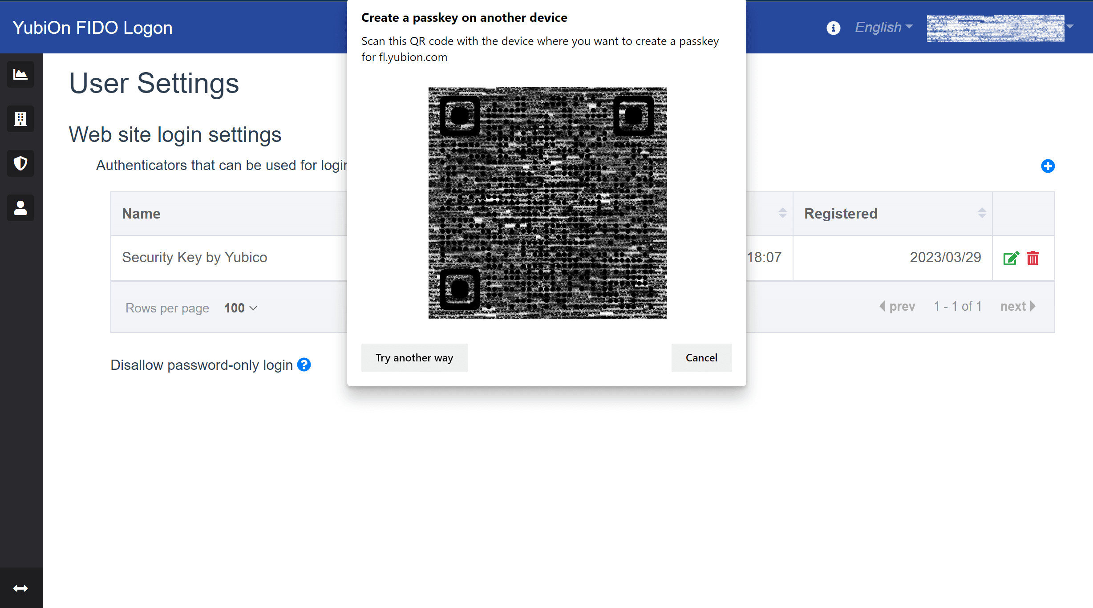Go to the prev page
The image size is (1093, 608).
pyautogui.click(x=897, y=306)
